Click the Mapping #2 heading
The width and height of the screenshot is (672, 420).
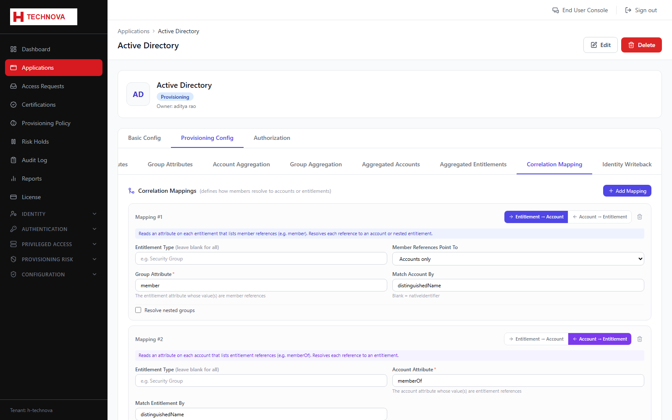(149, 339)
